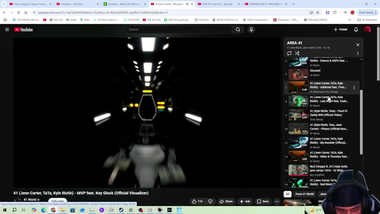Focus the YouTube search field
Image resolution: width=380 pixels, height=214 pixels.
tap(179, 29)
